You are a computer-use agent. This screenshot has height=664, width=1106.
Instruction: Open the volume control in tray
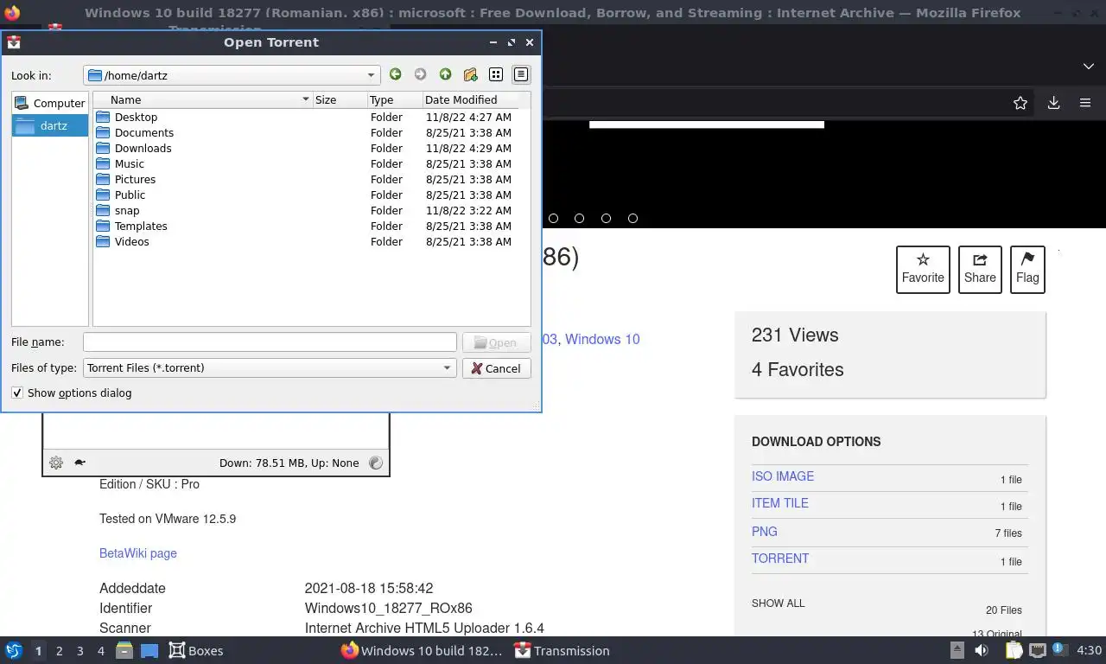[x=982, y=650]
